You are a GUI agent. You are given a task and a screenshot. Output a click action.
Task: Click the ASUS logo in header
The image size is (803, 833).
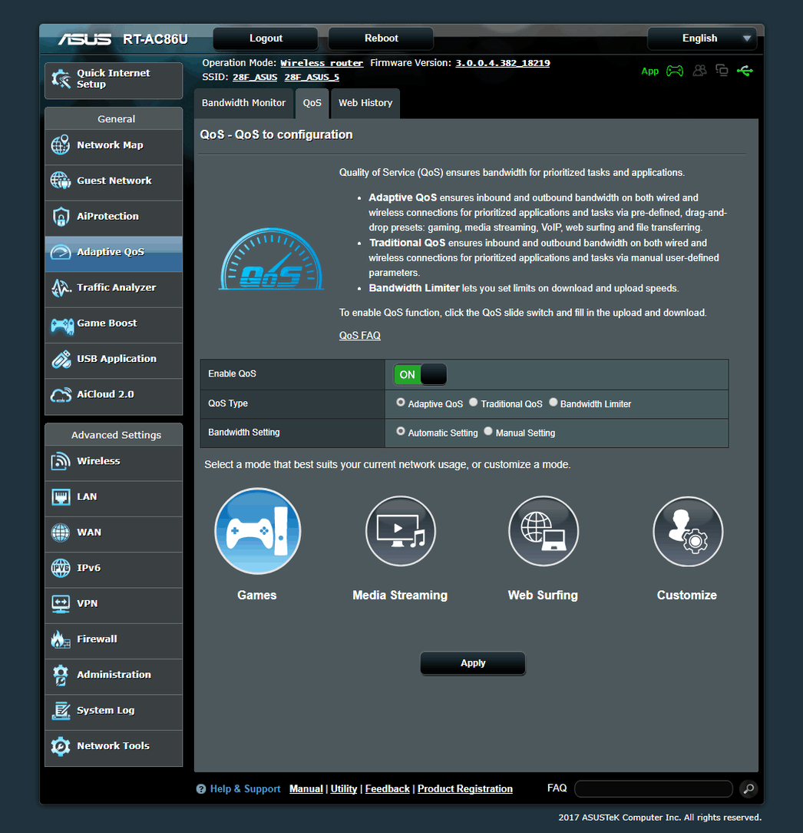85,39
